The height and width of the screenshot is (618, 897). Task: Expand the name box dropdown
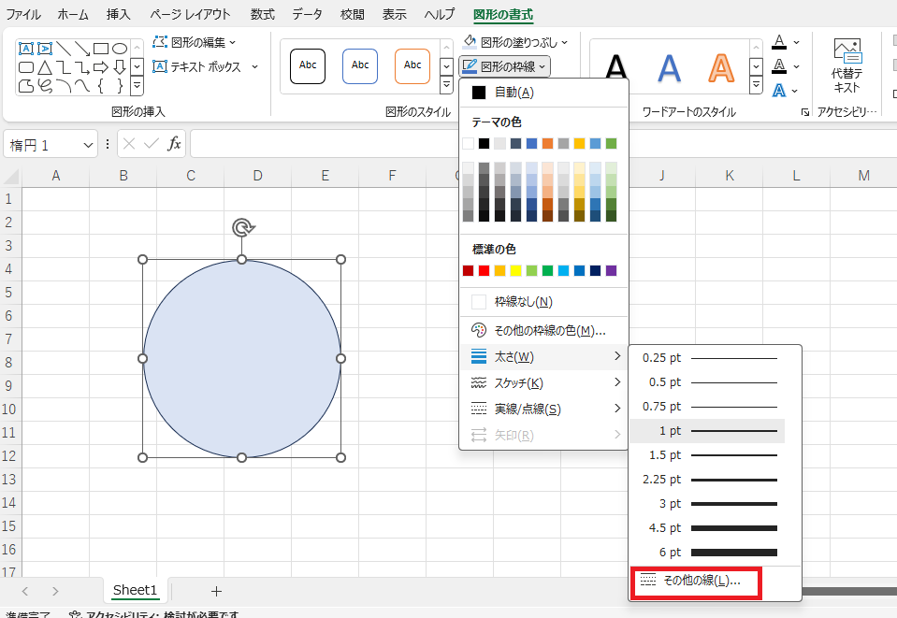[x=88, y=145]
